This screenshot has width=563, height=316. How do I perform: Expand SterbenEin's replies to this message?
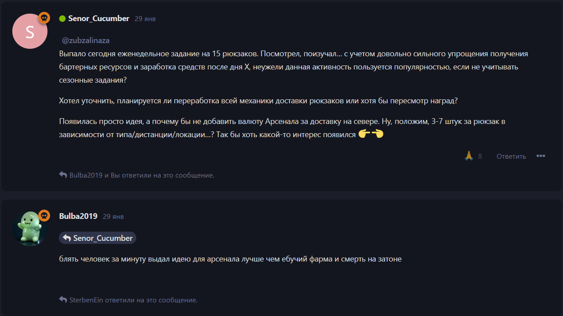(x=133, y=300)
